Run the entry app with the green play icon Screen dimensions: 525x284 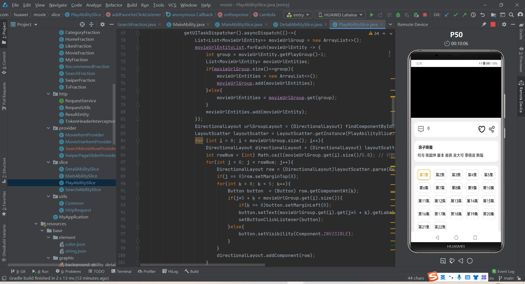tap(372, 15)
